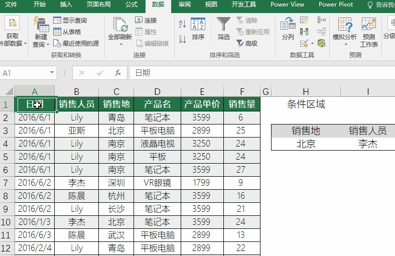Click the green manage data model icon
The width and height of the screenshot is (395, 256).
point(322,43)
